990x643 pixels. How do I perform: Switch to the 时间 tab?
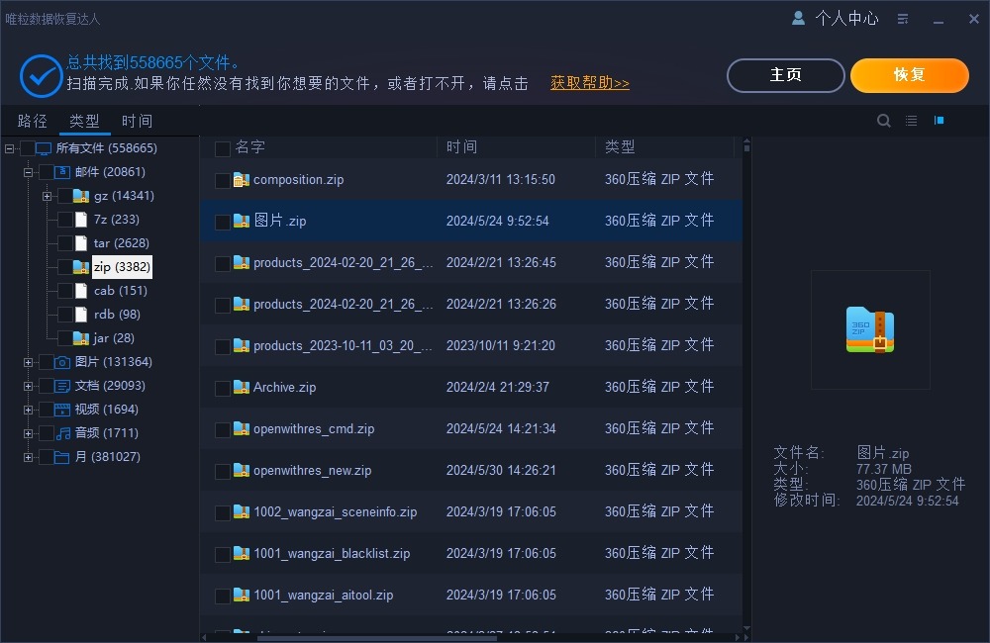137,120
